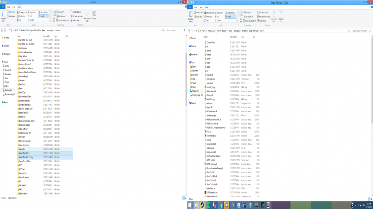Viewport: 373px width, 209px height.
Task: Click Details pane in common window
Action: 11,16
